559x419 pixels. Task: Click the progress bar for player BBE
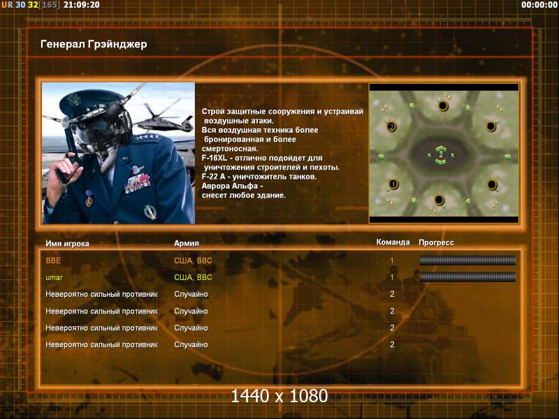(x=467, y=260)
